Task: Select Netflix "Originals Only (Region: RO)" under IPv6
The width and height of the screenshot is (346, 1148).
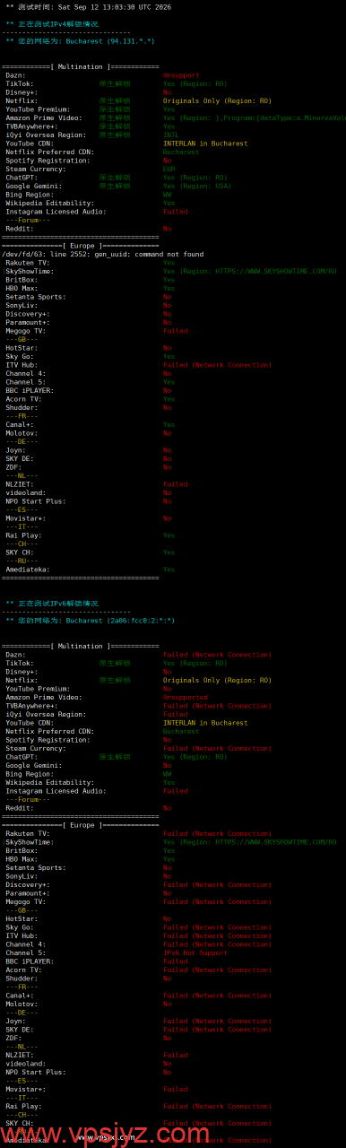Action: click(217, 680)
